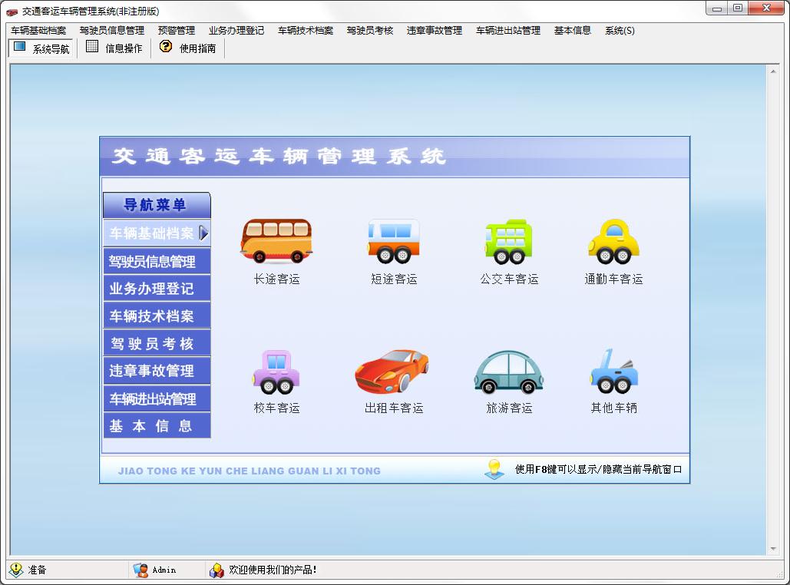Click the vertical scrollbar down arrow
Viewport: 790px width, 585px height.
[x=773, y=549]
